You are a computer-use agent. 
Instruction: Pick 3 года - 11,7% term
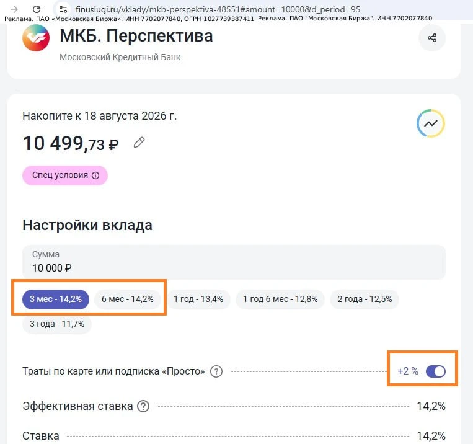click(57, 324)
